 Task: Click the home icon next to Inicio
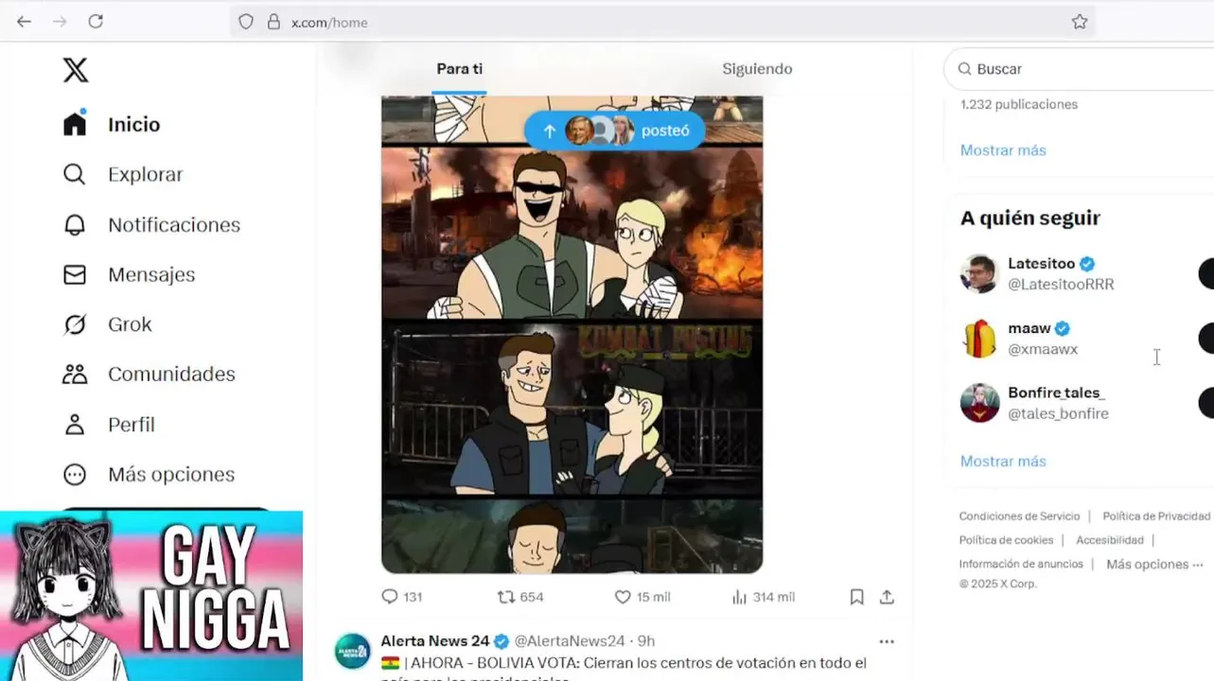point(75,124)
